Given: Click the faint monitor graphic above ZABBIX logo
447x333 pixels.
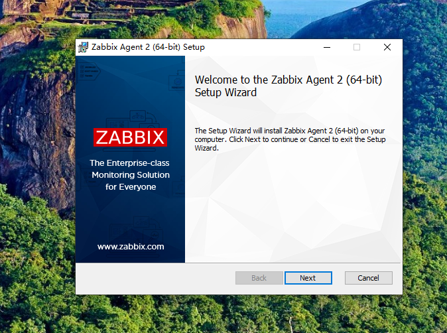Looking at the screenshot, I should (x=133, y=120).
